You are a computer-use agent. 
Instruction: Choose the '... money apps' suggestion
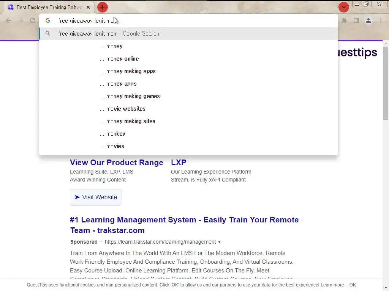pyautogui.click(x=188, y=84)
